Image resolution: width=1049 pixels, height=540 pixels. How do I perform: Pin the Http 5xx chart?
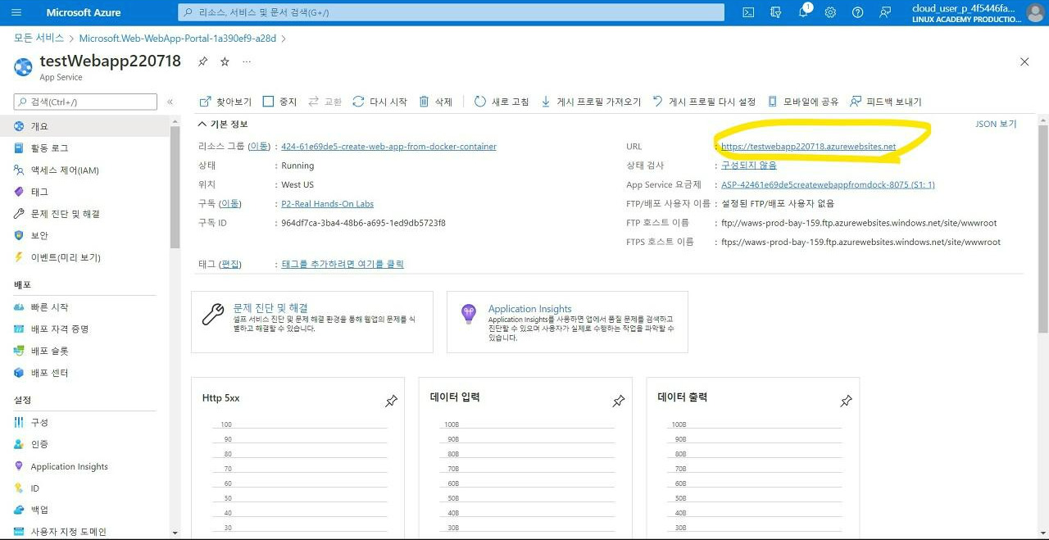click(391, 401)
